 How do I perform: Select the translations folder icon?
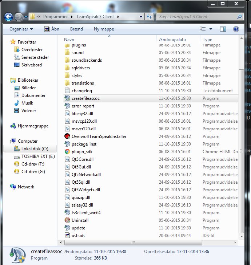67,83
